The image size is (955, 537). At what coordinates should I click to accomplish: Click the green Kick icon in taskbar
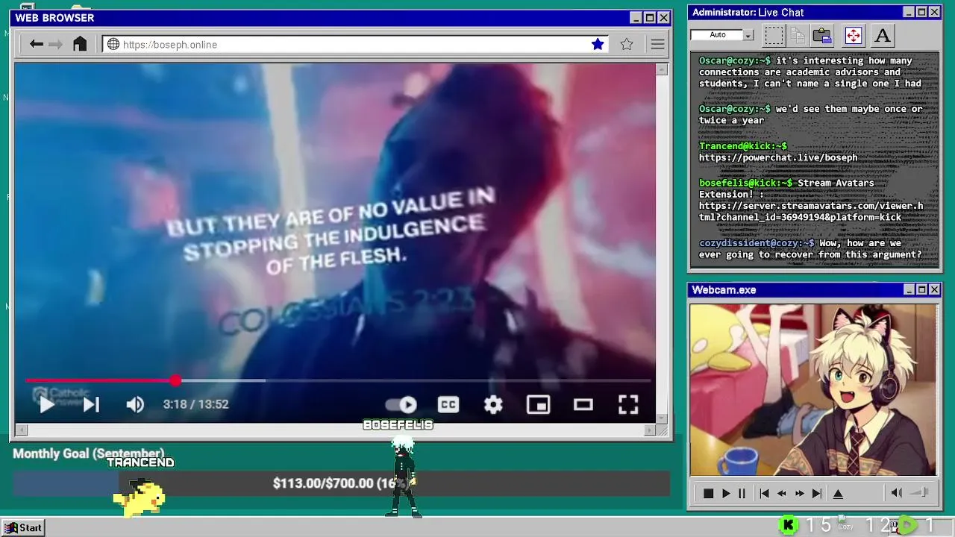click(x=788, y=526)
